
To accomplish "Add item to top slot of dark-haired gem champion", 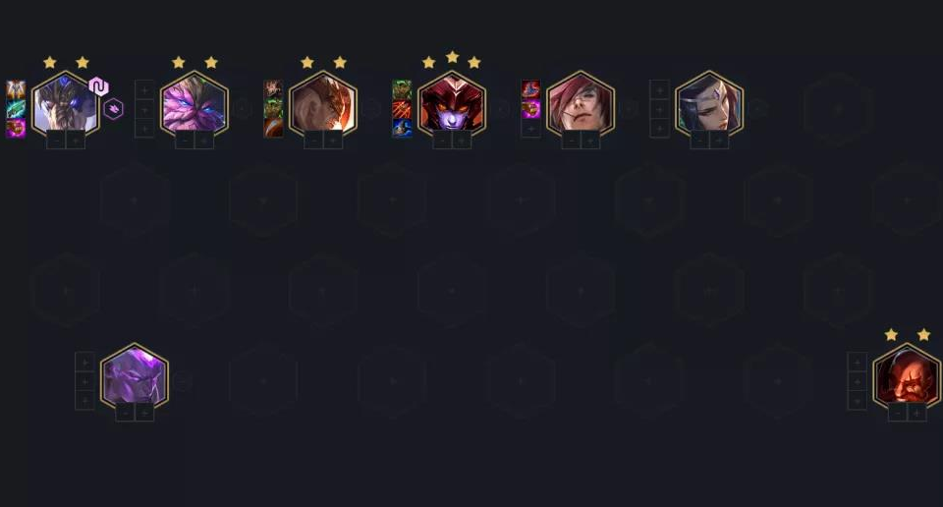I will pyautogui.click(x=659, y=90).
